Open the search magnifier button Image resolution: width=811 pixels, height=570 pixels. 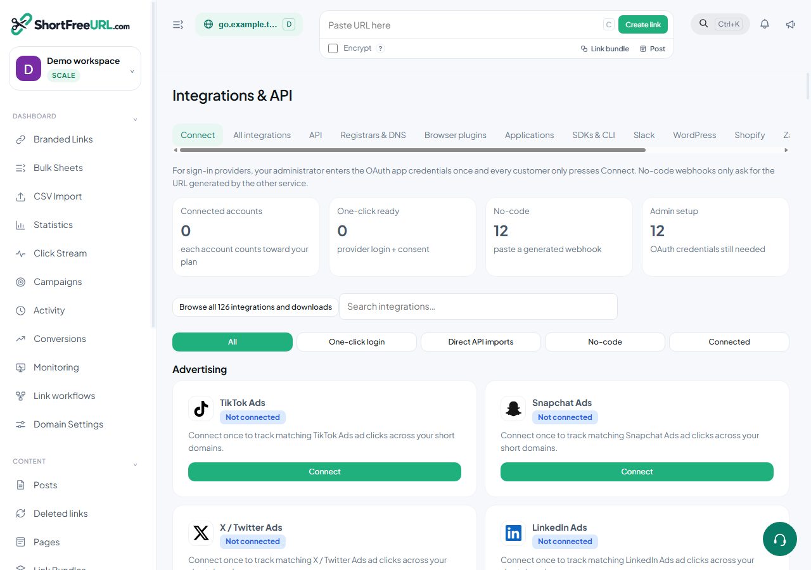(703, 24)
